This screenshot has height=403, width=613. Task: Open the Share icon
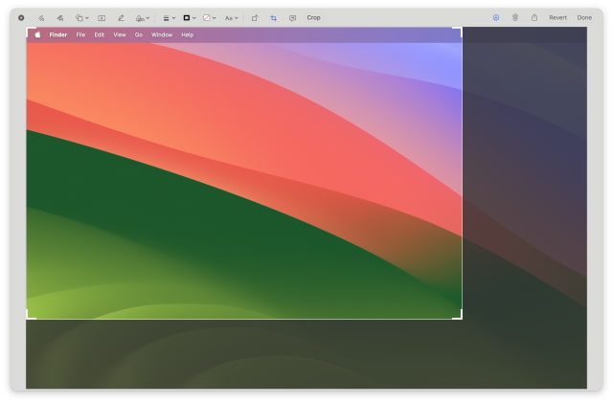[x=534, y=17]
